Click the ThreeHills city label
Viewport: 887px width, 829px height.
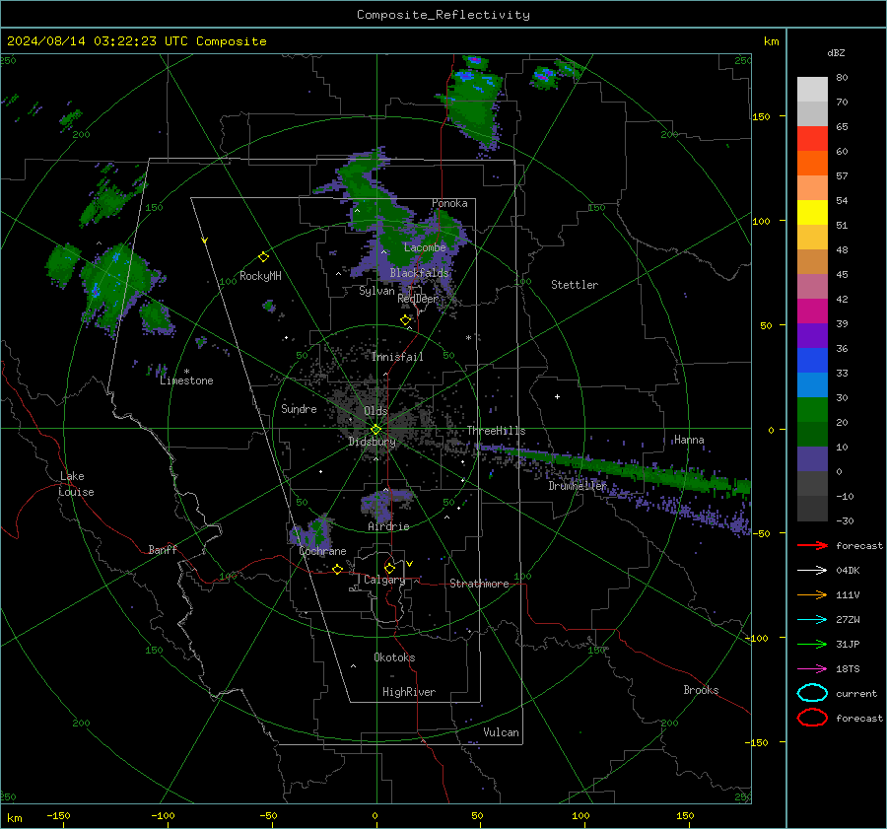[496, 431]
